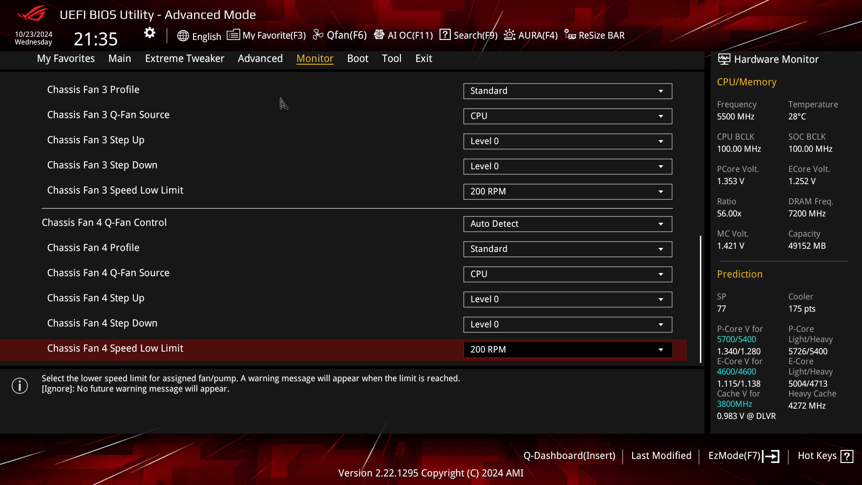Open Search utility
Screen dimensions: 862x485
click(x=470, y=35)
